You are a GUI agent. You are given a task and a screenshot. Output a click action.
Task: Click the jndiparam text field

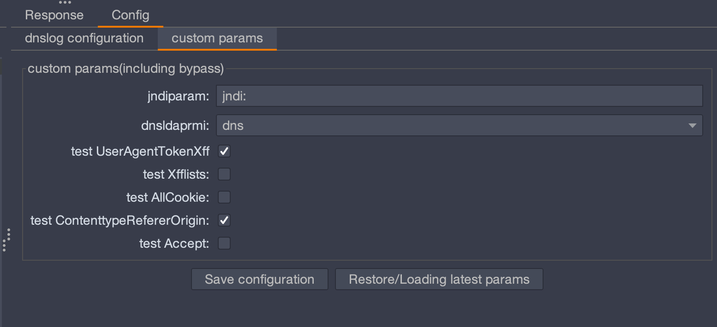[x=459, y=96]
